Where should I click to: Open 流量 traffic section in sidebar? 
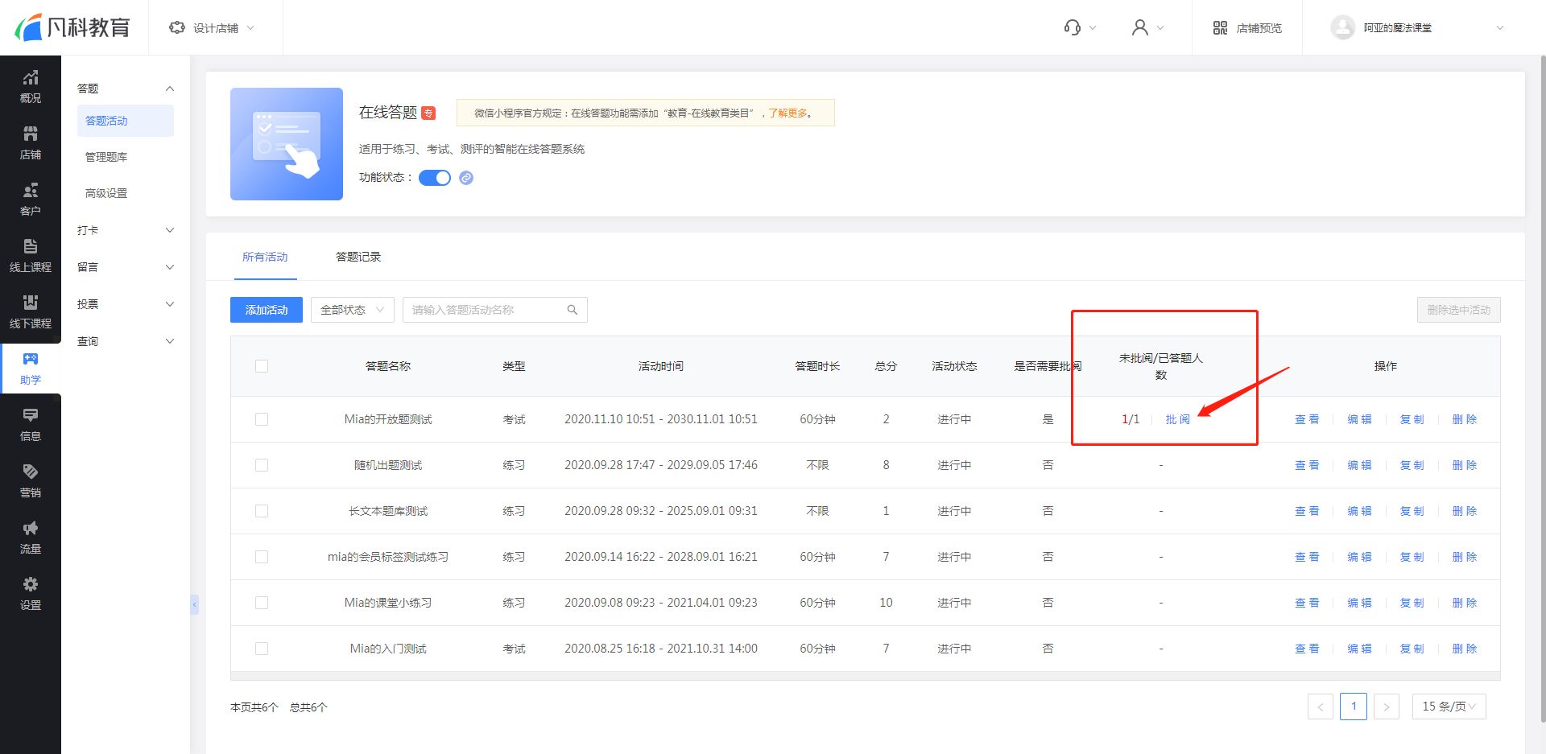tap(31, 538)
